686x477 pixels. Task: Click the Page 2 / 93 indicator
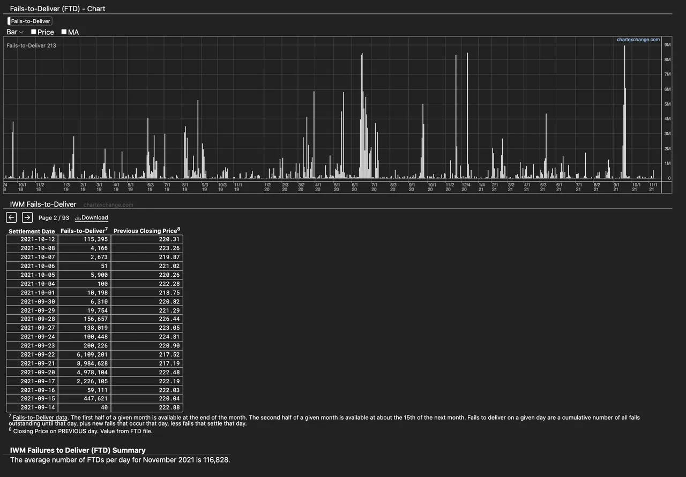pos(54,218)
